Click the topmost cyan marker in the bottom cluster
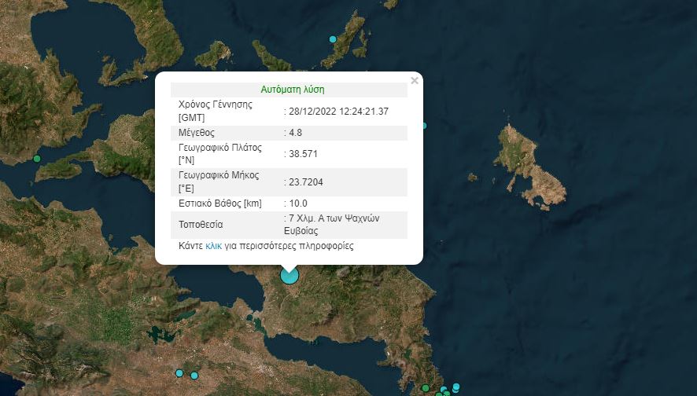Screen dimensions: 697x396 [456, 384]
